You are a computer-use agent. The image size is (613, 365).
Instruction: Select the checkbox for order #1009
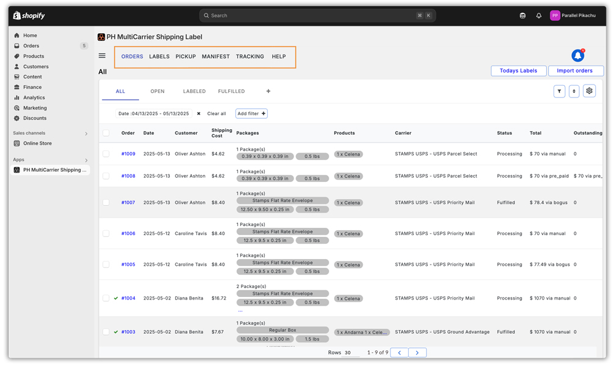pos(106,154)
